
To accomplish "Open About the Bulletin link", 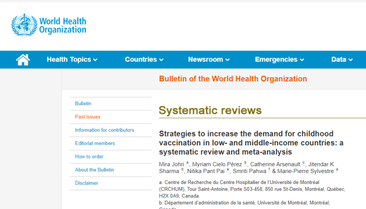I will 94,170.
